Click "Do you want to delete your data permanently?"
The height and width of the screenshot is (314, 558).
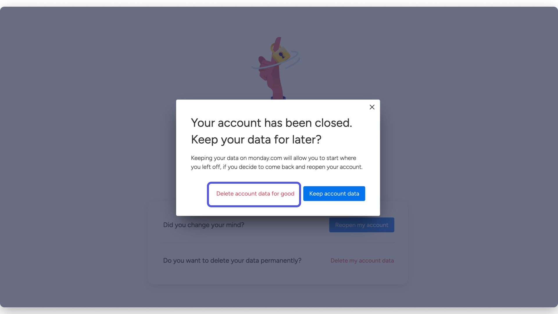pyautogui.click(x=232, y=261)
